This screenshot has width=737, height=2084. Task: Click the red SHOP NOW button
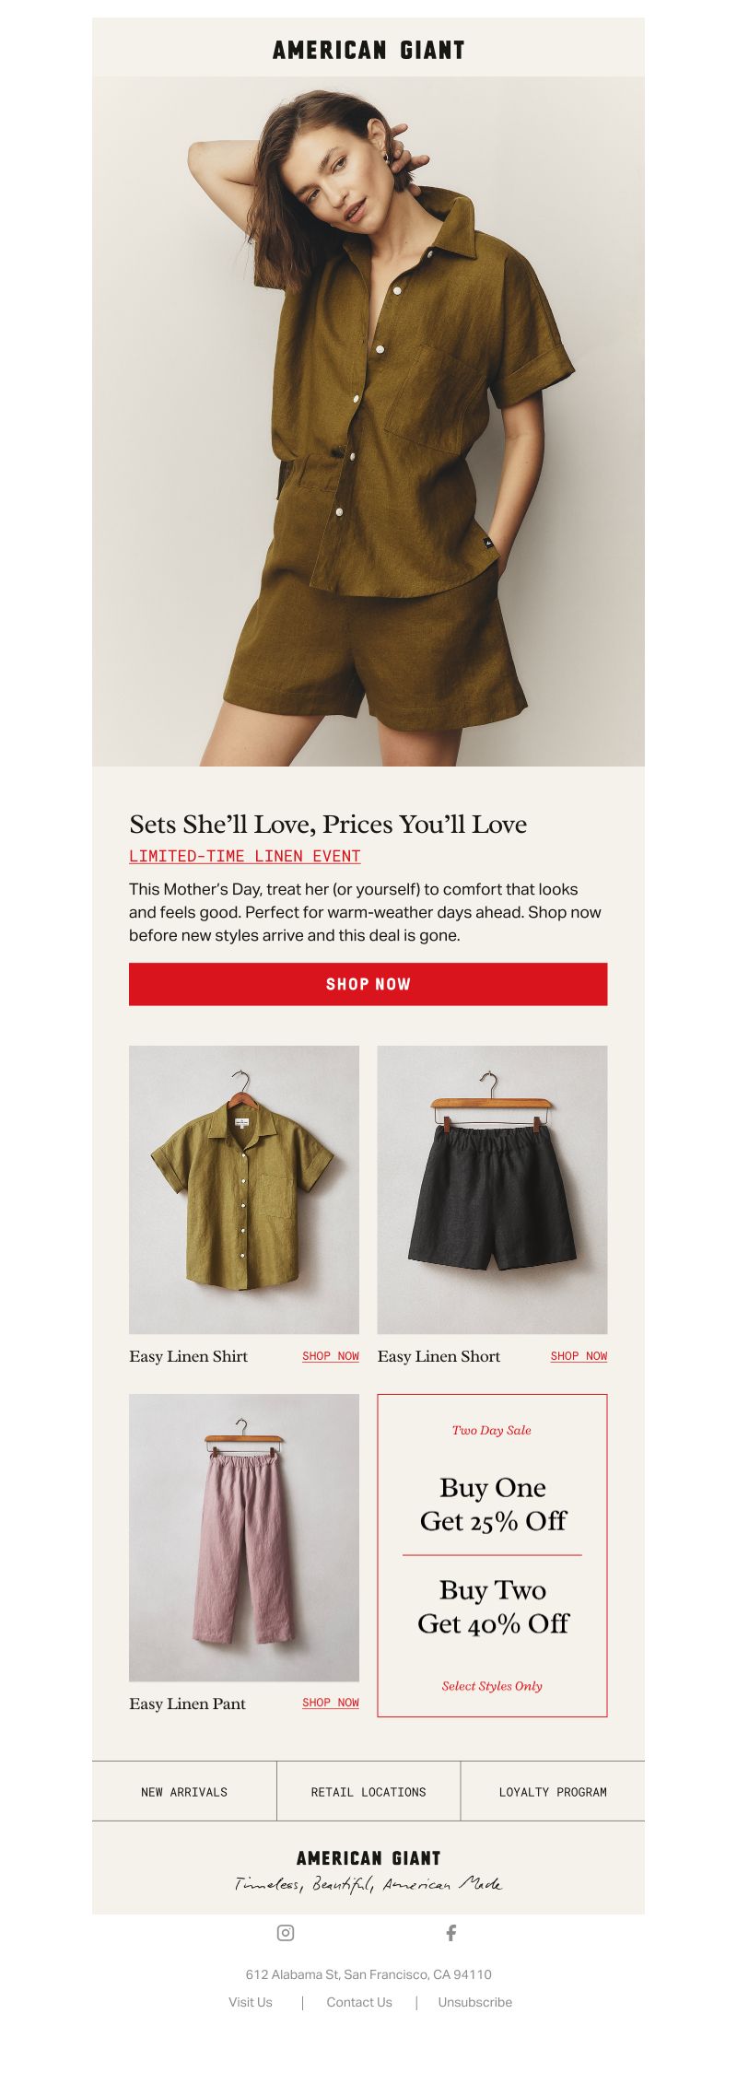click(368, 984)
